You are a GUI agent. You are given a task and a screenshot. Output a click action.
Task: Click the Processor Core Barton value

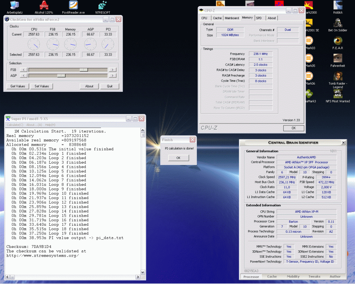point(293,222)
